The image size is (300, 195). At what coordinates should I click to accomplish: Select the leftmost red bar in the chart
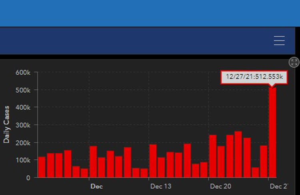pyautogui.click(x=42, y=167)
